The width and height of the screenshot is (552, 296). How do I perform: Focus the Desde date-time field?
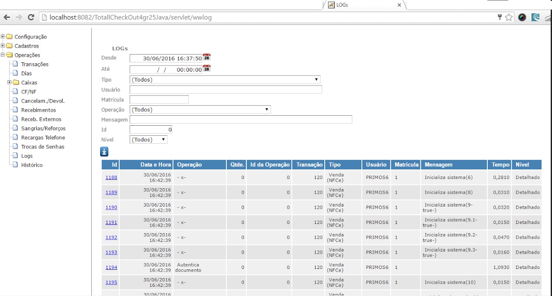166,58
